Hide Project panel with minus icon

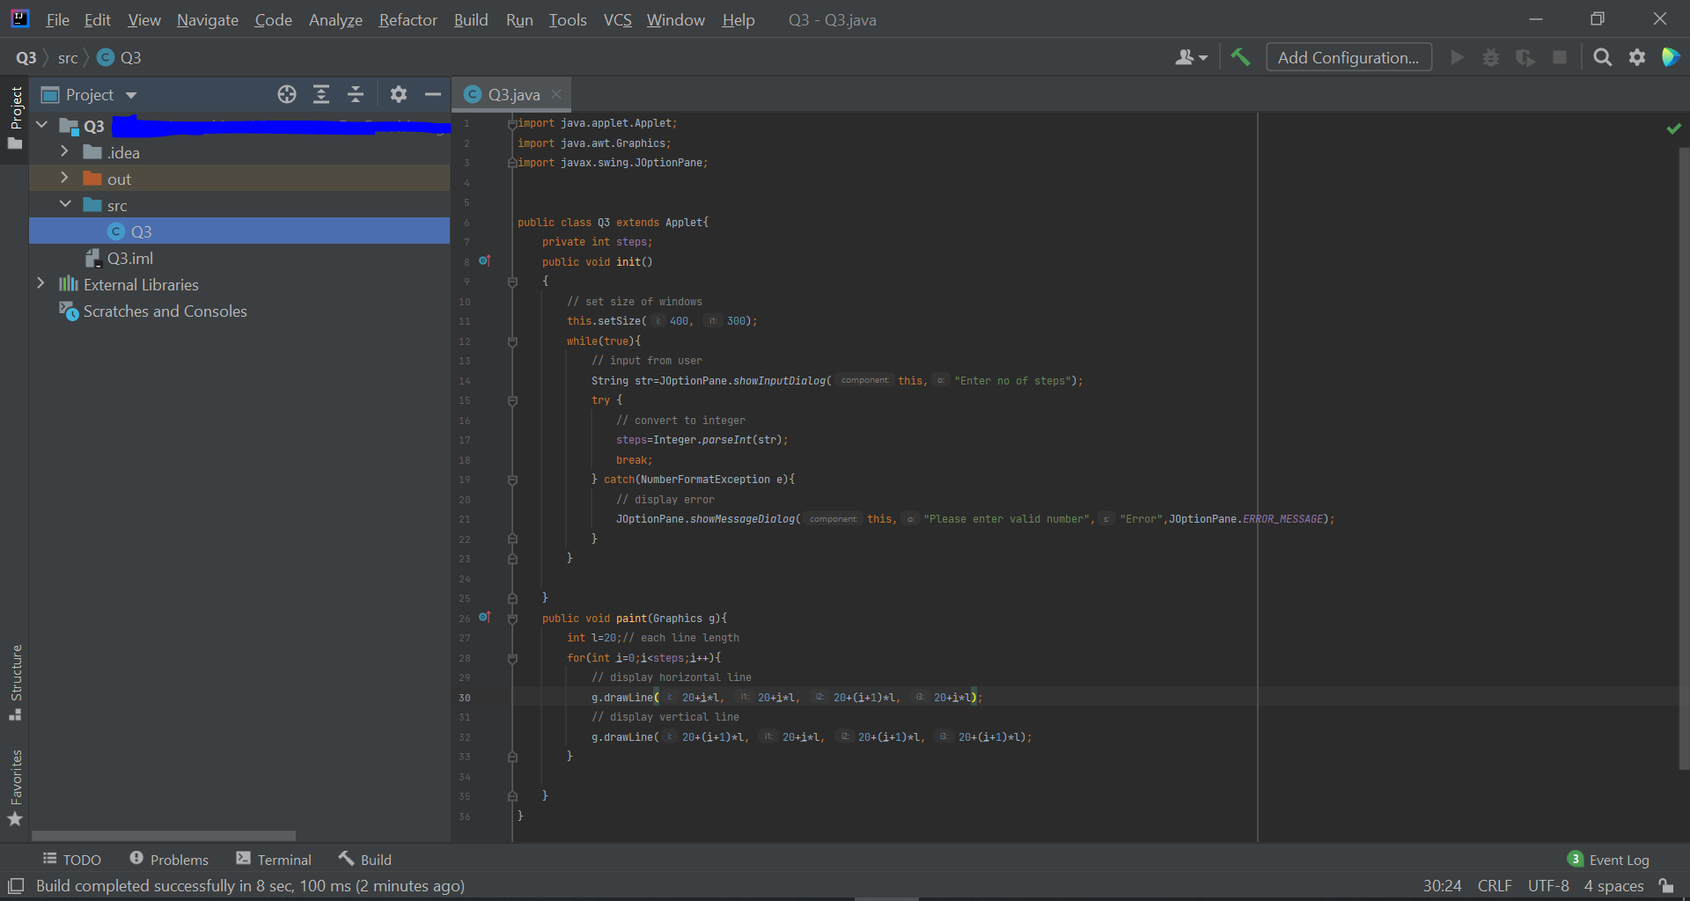[x=432, y=94]
